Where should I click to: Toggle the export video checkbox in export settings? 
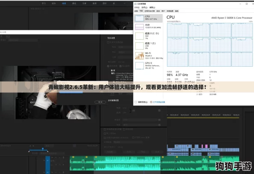108,66
